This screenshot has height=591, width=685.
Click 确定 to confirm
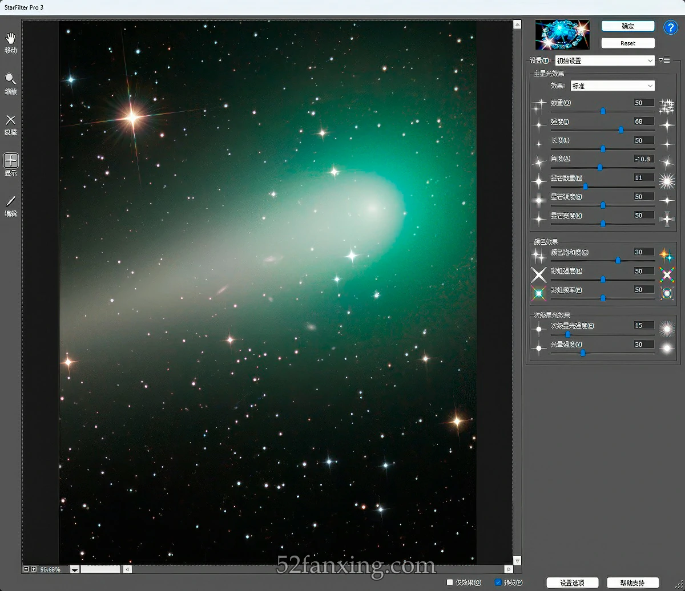coord(628,26)
